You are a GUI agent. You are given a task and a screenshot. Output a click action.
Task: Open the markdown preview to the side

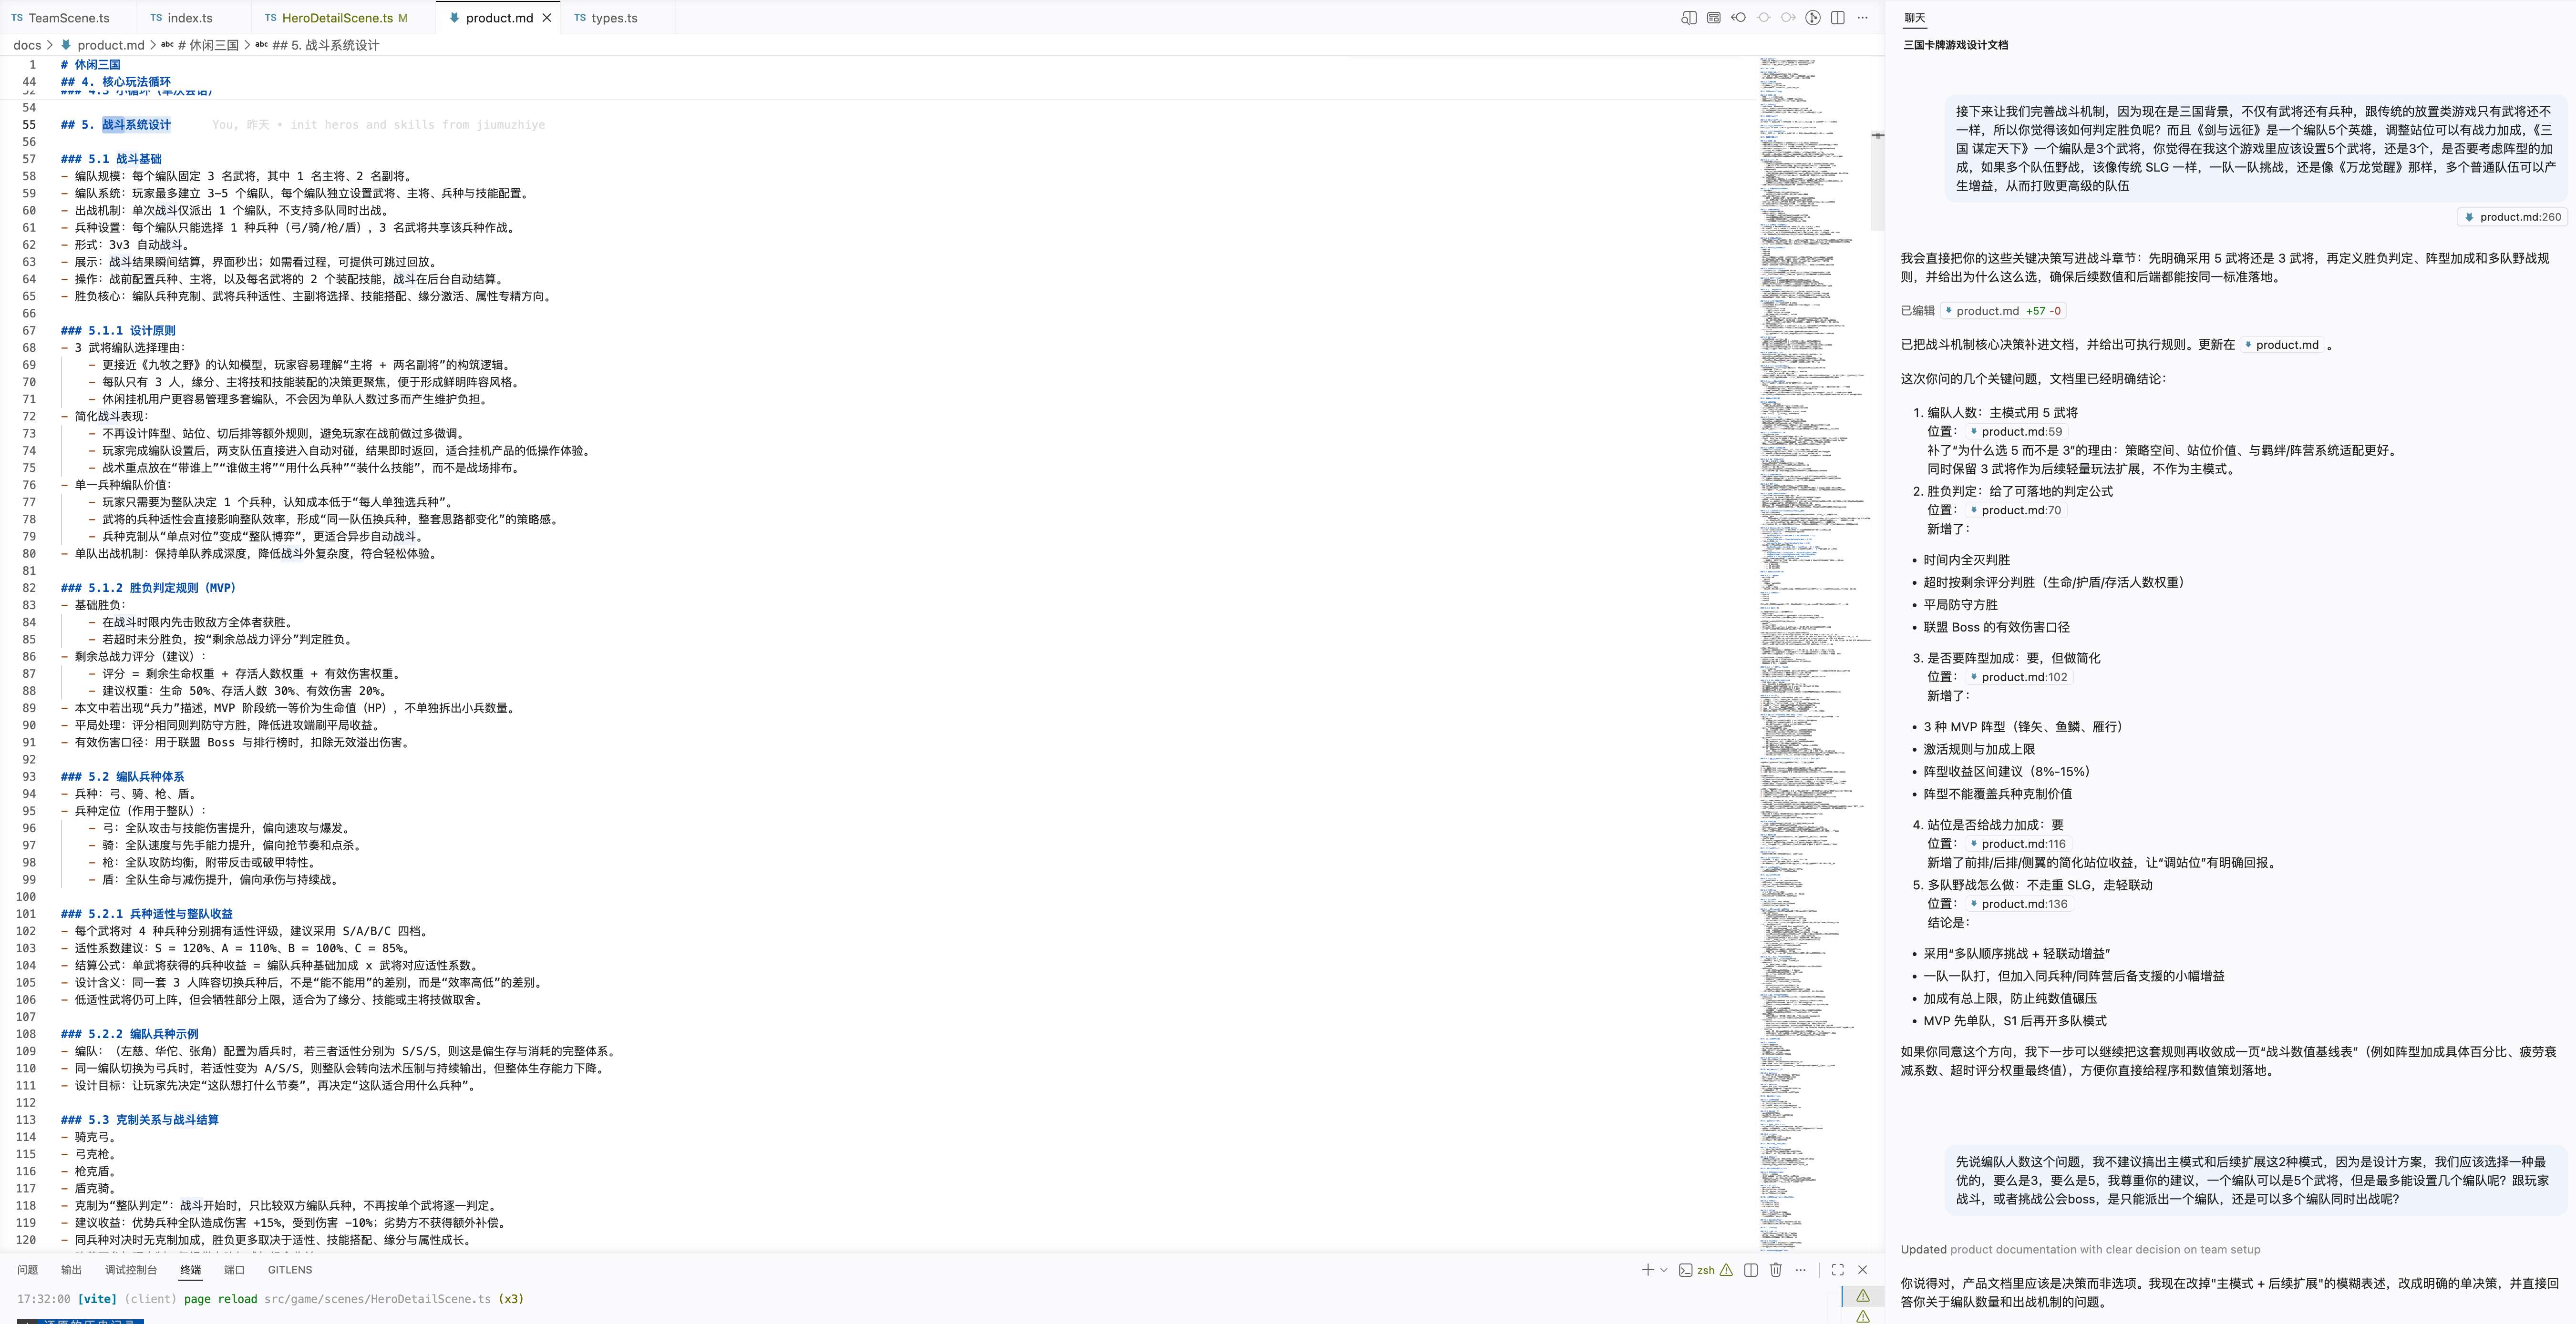[x=1689, y=17]
